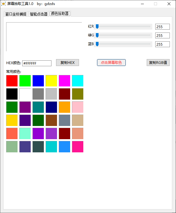Pick the indigo swatch
Screen dimensions: 176x213
coord(25,120)
